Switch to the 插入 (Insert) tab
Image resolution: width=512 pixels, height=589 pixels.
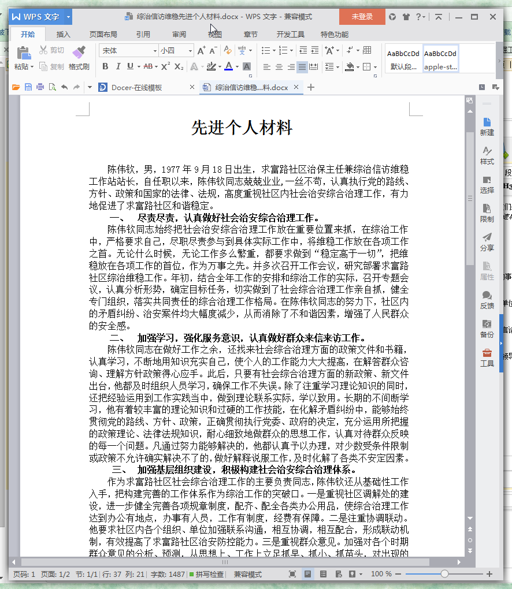[x=63, y=34]
